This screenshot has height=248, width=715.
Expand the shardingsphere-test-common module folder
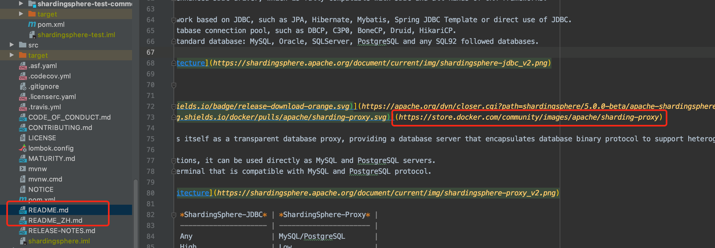(21, 4)
